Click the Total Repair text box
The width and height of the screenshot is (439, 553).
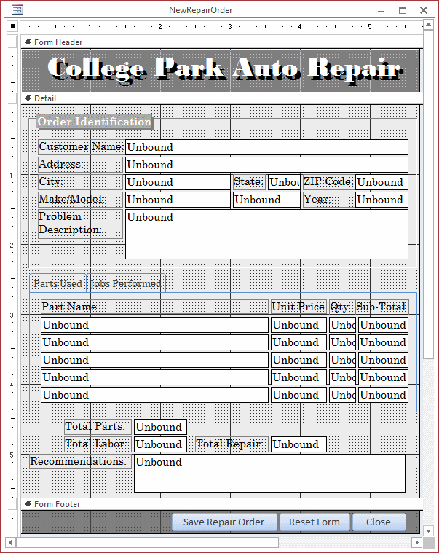click(298, 444)
